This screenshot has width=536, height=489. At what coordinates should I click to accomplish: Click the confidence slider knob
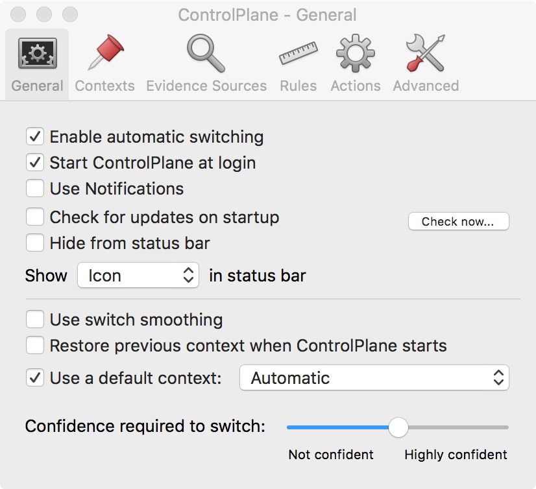[398, 427]
